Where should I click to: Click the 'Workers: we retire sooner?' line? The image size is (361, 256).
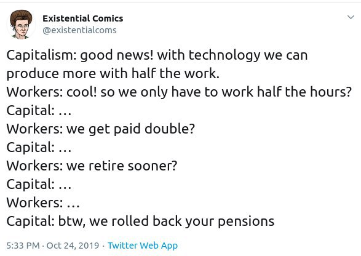[92, 166]
